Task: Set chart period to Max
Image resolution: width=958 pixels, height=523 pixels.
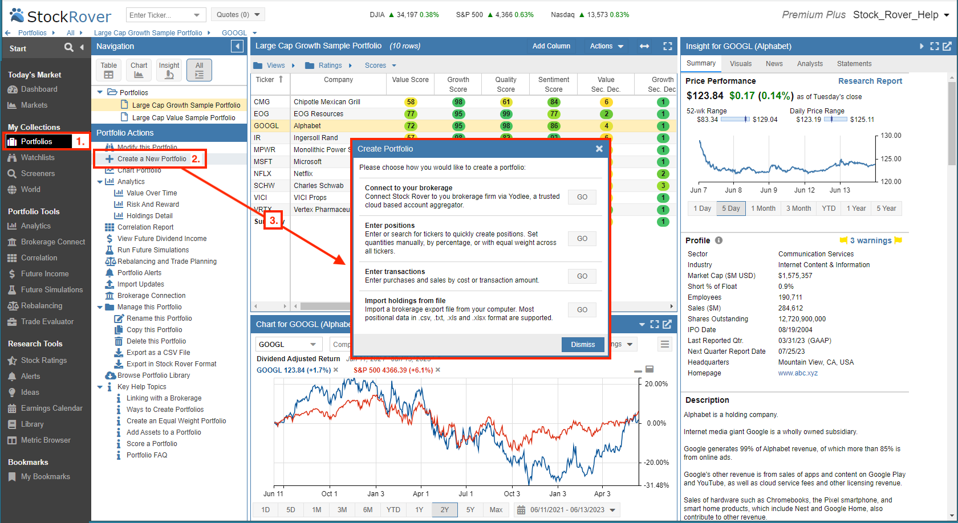Action: pyautogui.click(x=496, y=510)
